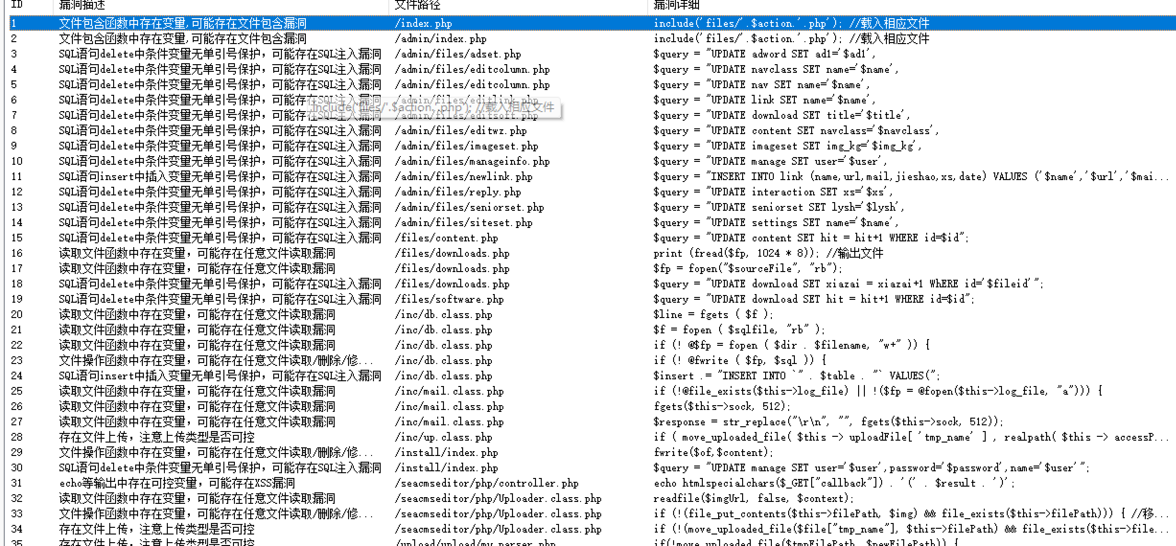Click the /install/index.php path in row 29

(x=446, y=452)
